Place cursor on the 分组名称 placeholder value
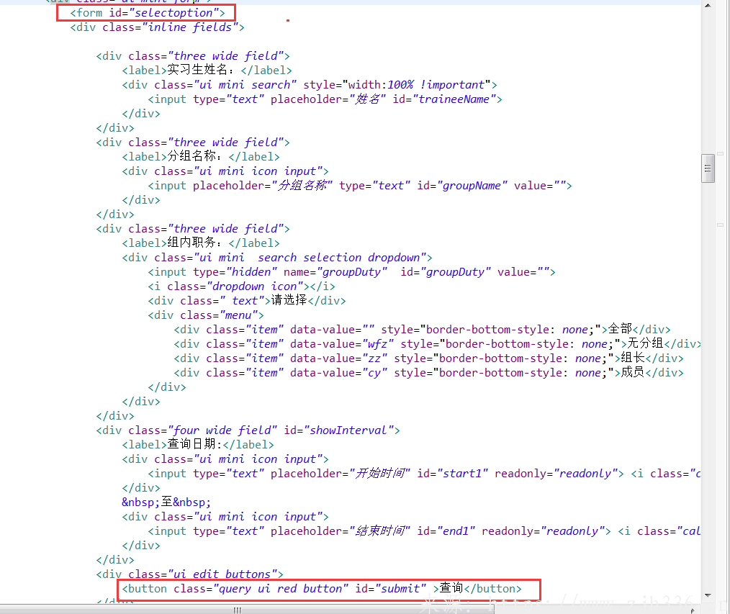 (x=301, y=186)
